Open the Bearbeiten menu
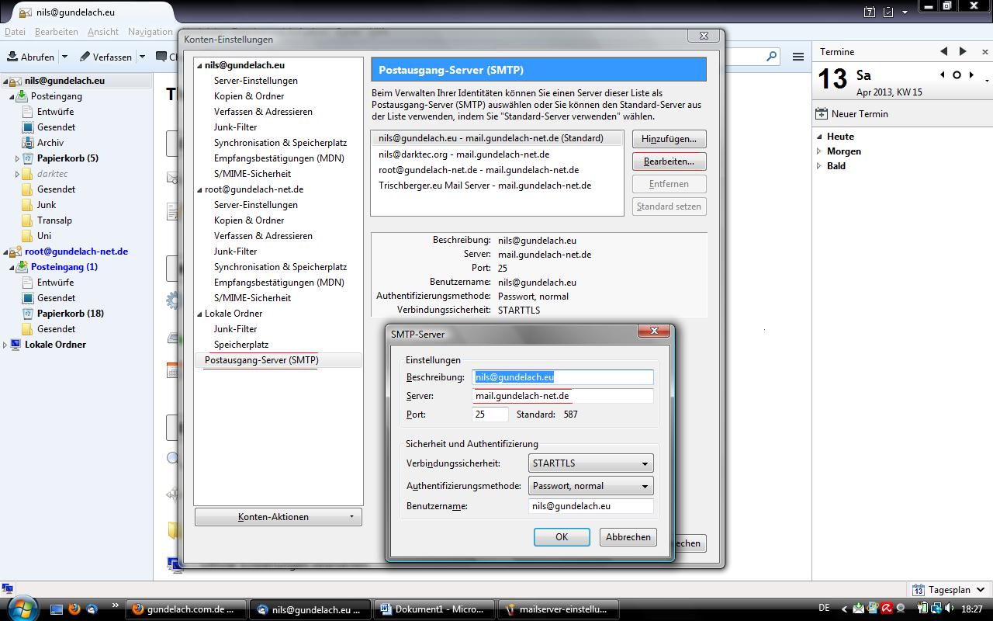Image resolution: width=993 pixels, height=621 pixels. pyautogui.click(x=56, y=32)
